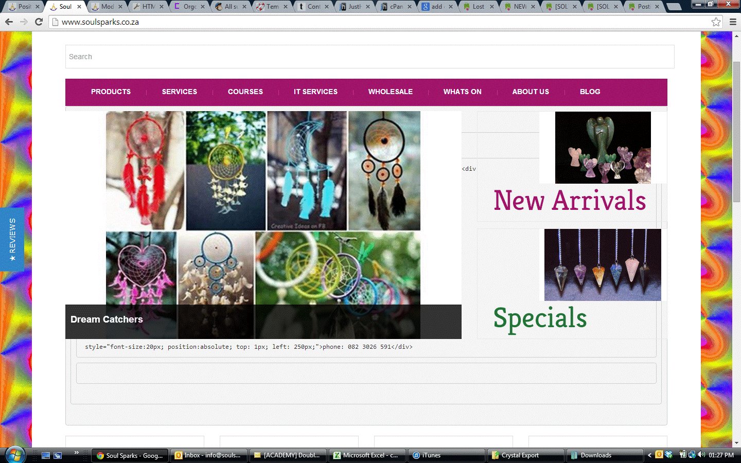This screenshot has height=463, width=741.
Task: Open the Specials link
Action: (540, 318)
